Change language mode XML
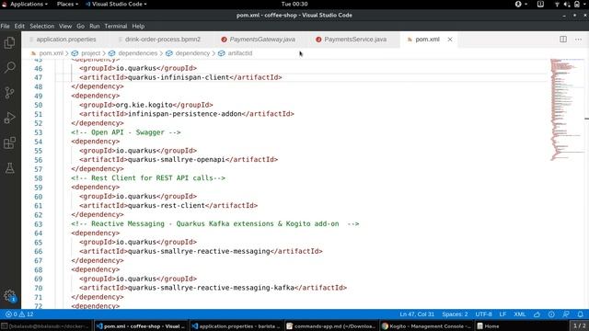589x331 pixels. [x=519, y=314]
